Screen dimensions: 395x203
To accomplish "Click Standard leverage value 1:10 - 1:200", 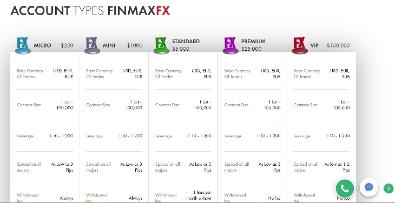I will pos(199,136).
